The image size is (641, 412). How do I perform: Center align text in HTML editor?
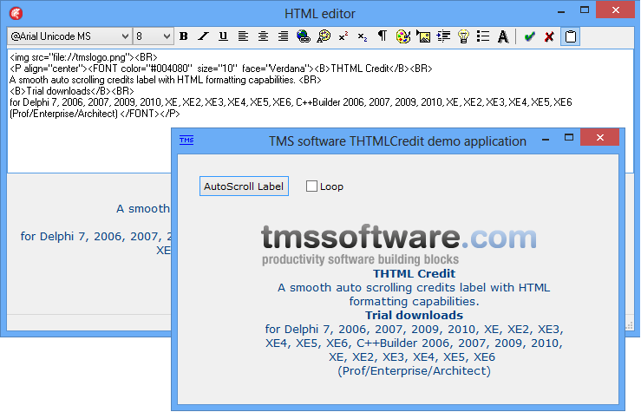264,36
